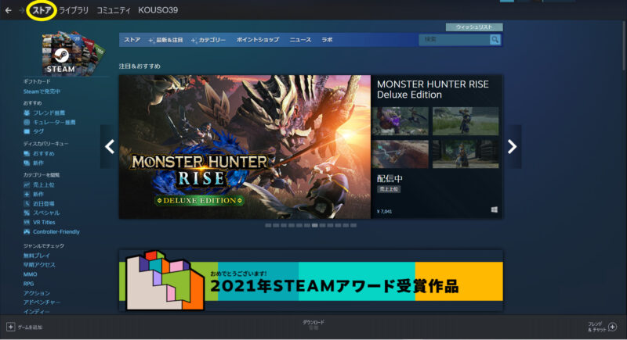Open the ストア top navigation tab
The height and width of the screenshot is (340, 627).
point(42,10)
